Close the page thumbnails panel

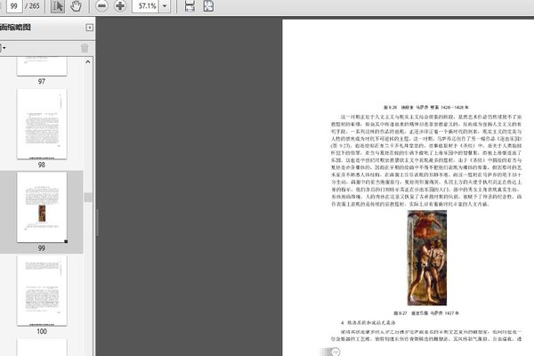pyautogui.click(x=89, y=28)
